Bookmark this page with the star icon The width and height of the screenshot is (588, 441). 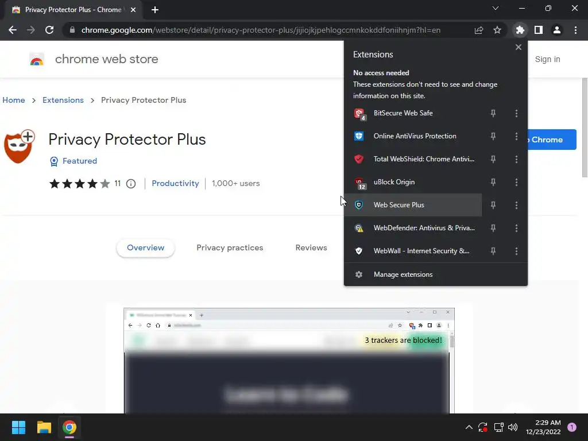497,30
